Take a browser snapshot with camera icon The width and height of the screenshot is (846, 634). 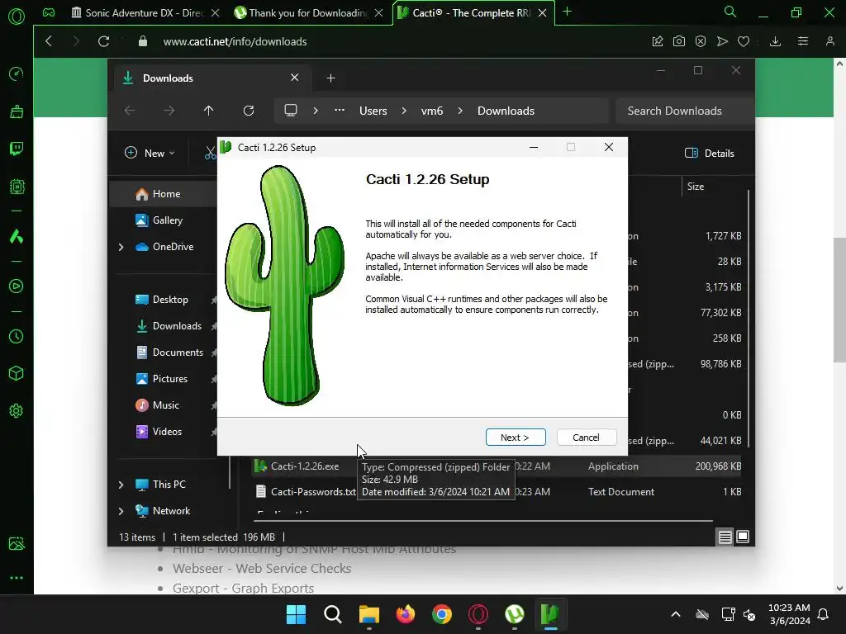click(679, 41)
